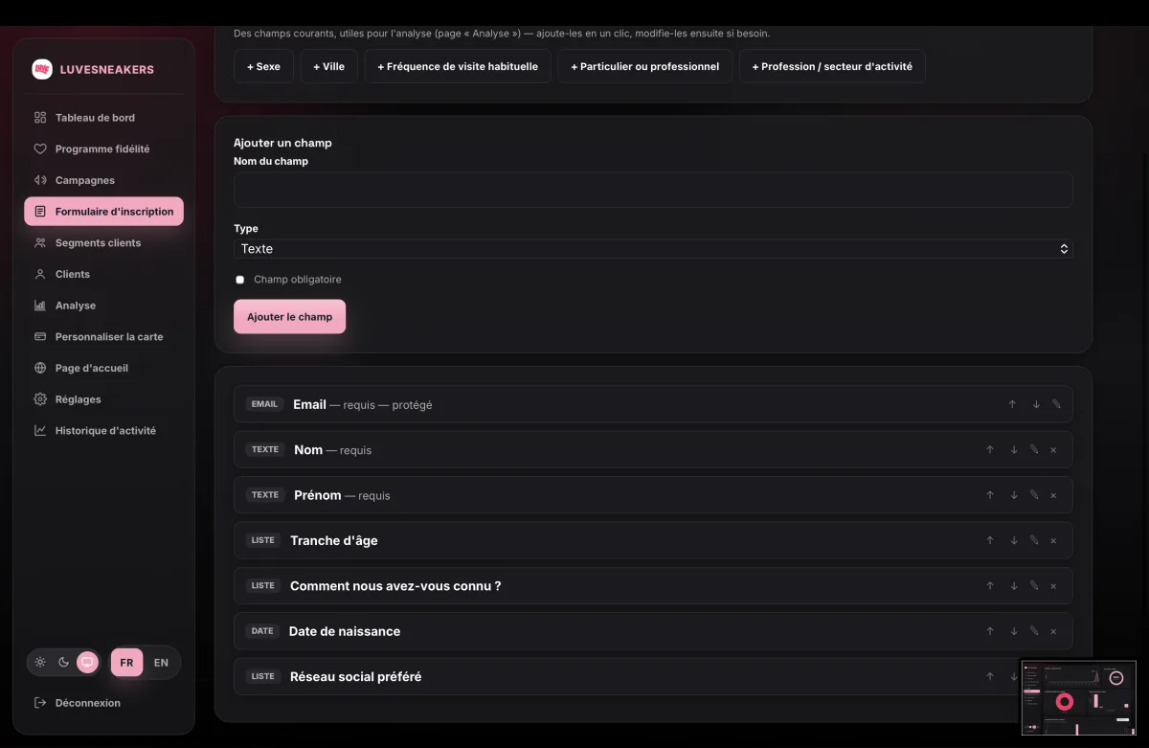Switch to system theme monitor toggle

(87, 662)
